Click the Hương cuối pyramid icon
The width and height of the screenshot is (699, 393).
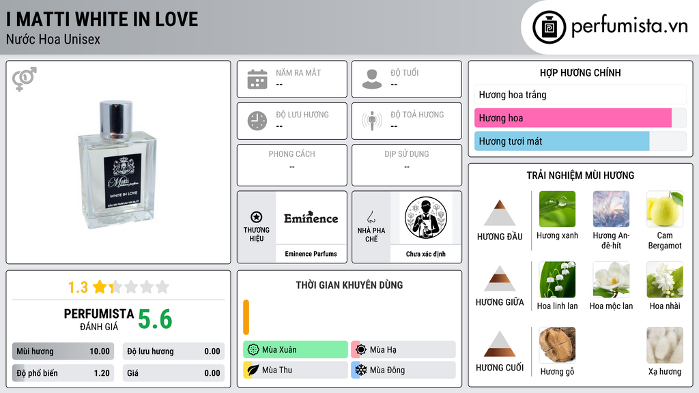pos(500,344)
